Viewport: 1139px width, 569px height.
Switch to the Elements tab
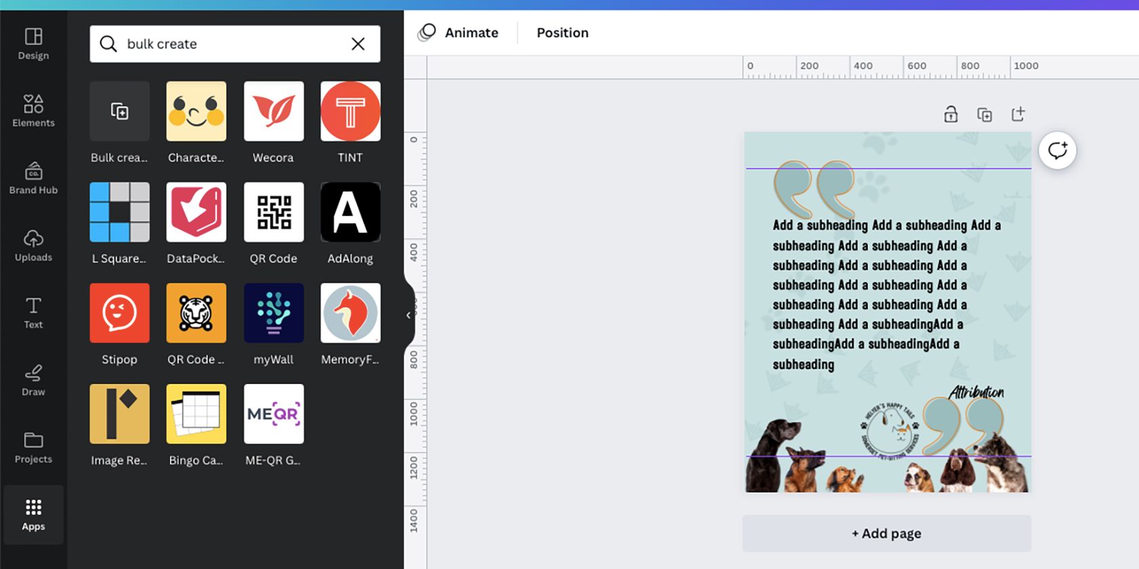pos(33,111)
